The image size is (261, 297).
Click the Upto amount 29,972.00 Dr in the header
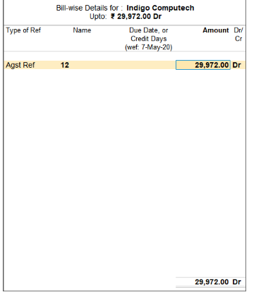[x=139, y=16]
